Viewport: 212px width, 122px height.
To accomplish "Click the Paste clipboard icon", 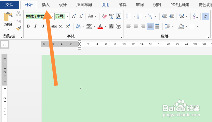I will click(9, 17).
